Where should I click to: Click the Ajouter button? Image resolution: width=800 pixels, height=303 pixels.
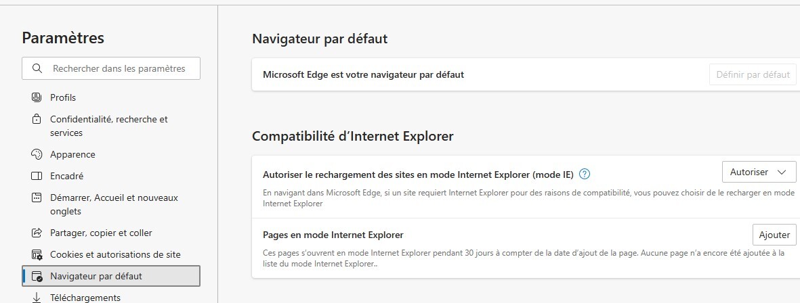pos(774,235)
